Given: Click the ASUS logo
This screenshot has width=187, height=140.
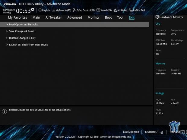Looking at the screenshot, I should click(10, 4).
